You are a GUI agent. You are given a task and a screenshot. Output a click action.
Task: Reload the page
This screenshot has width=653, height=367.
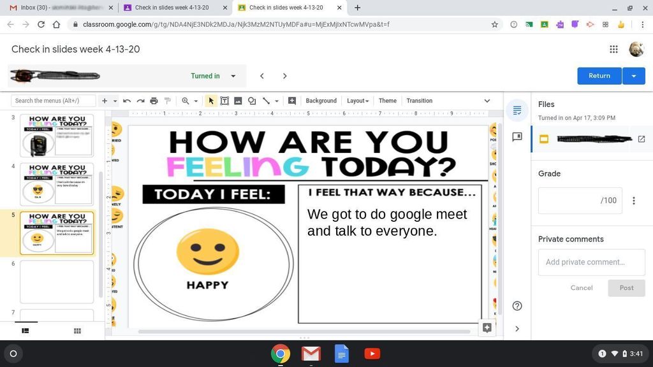point(41,25)
